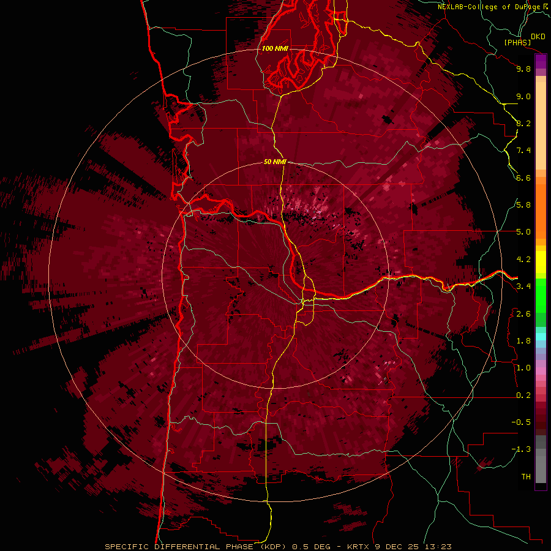Click the 8.2 value on the scale

click(x=523, y=123)
